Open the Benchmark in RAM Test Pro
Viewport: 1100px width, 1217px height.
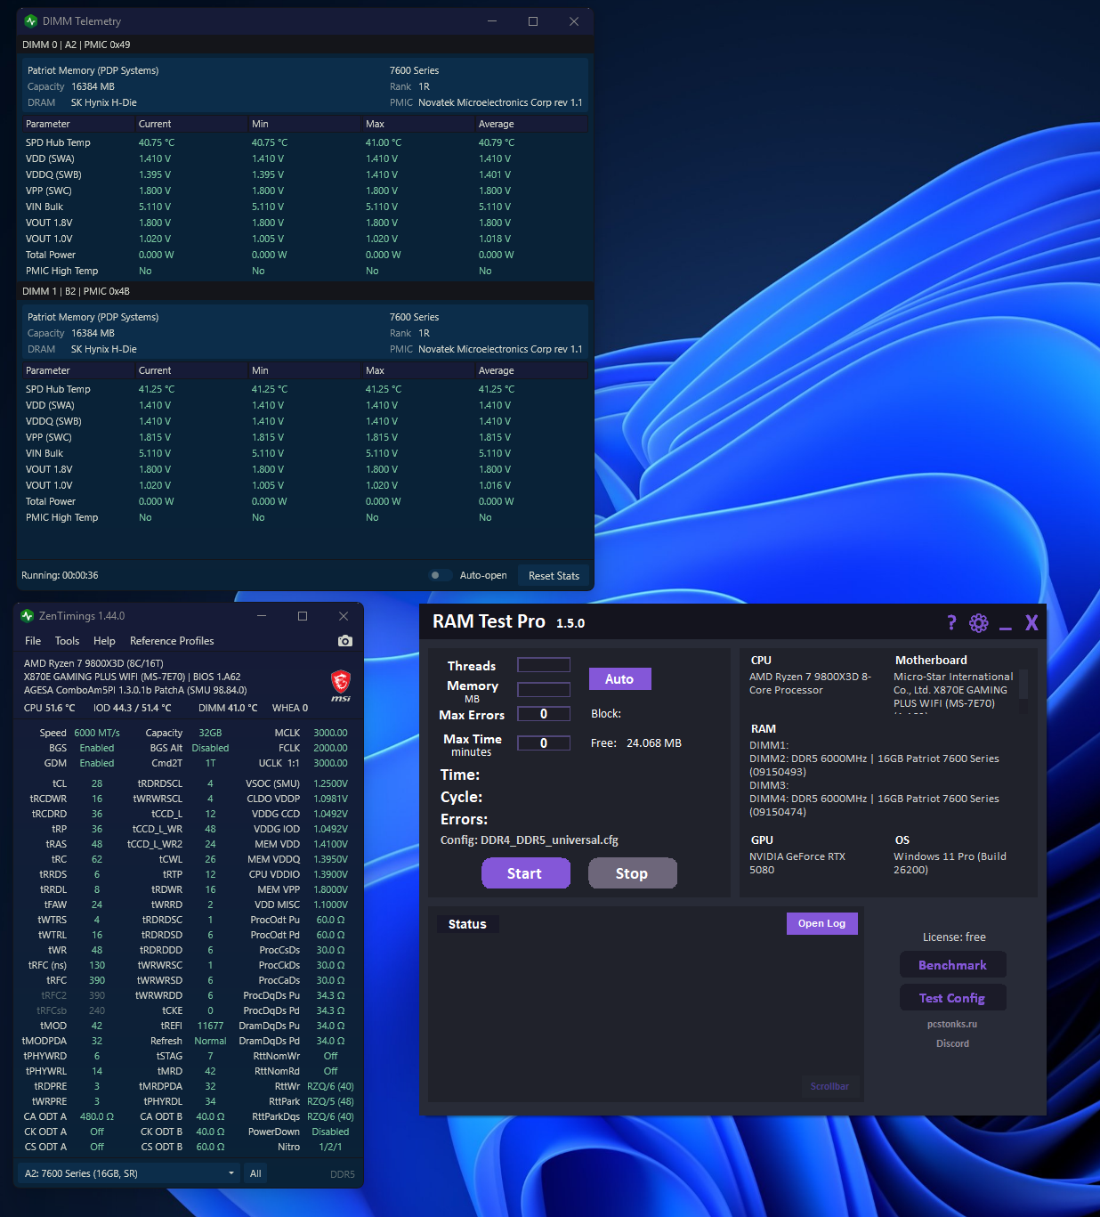pos(952,965)
